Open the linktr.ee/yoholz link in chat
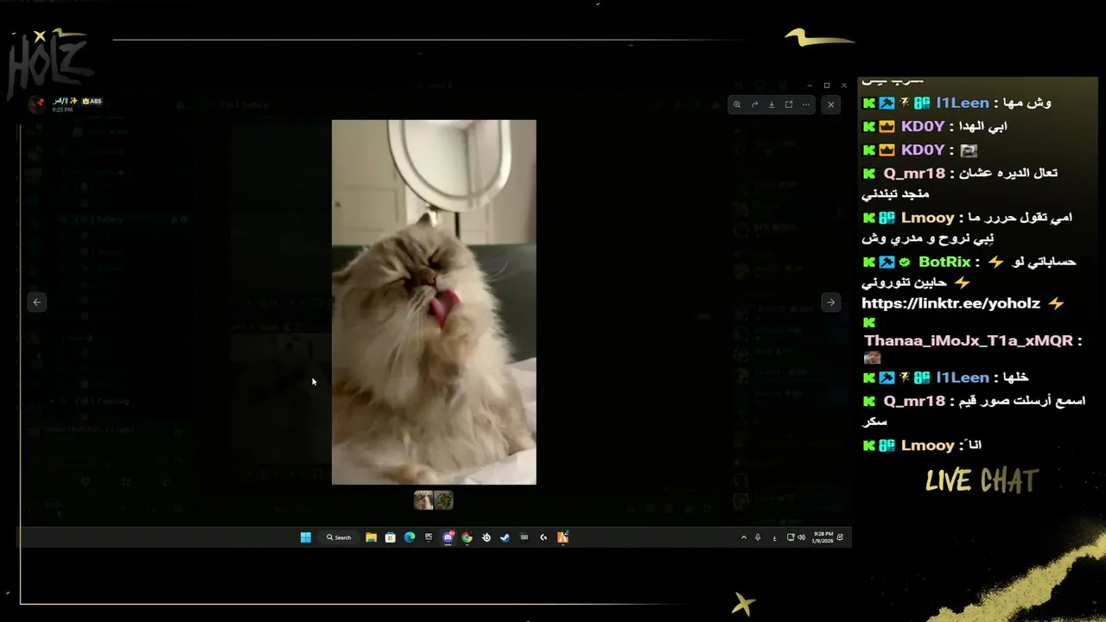The image size is (1106, 622). pos(952,303)
